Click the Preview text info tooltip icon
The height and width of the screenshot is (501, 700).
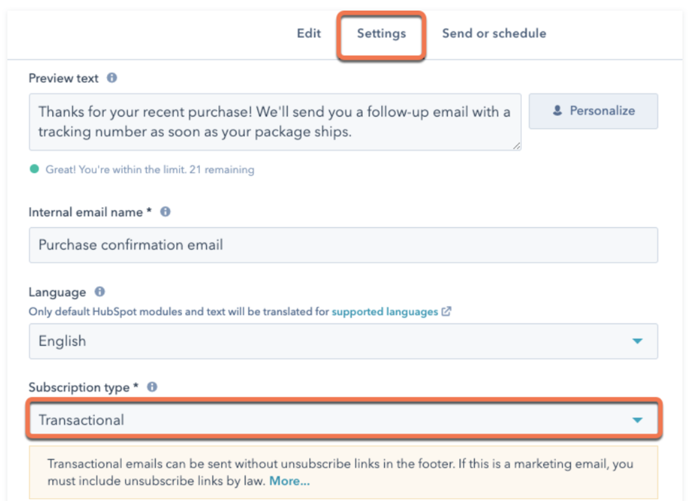113,77
